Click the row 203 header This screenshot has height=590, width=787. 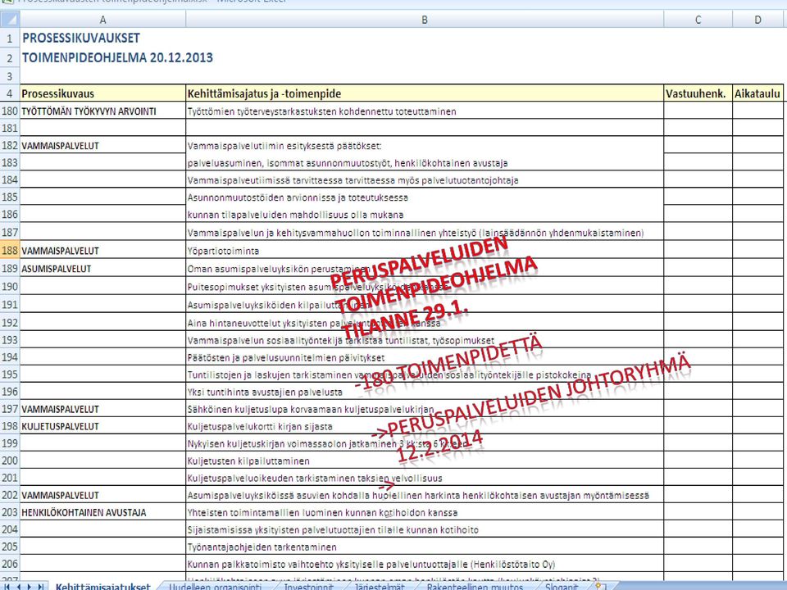pyautogui.click(x=10, y=512)
